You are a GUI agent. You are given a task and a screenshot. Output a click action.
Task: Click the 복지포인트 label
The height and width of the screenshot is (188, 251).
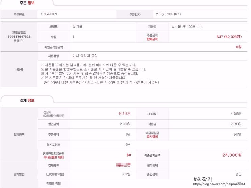pyautogui.click(x=53, y=145)
